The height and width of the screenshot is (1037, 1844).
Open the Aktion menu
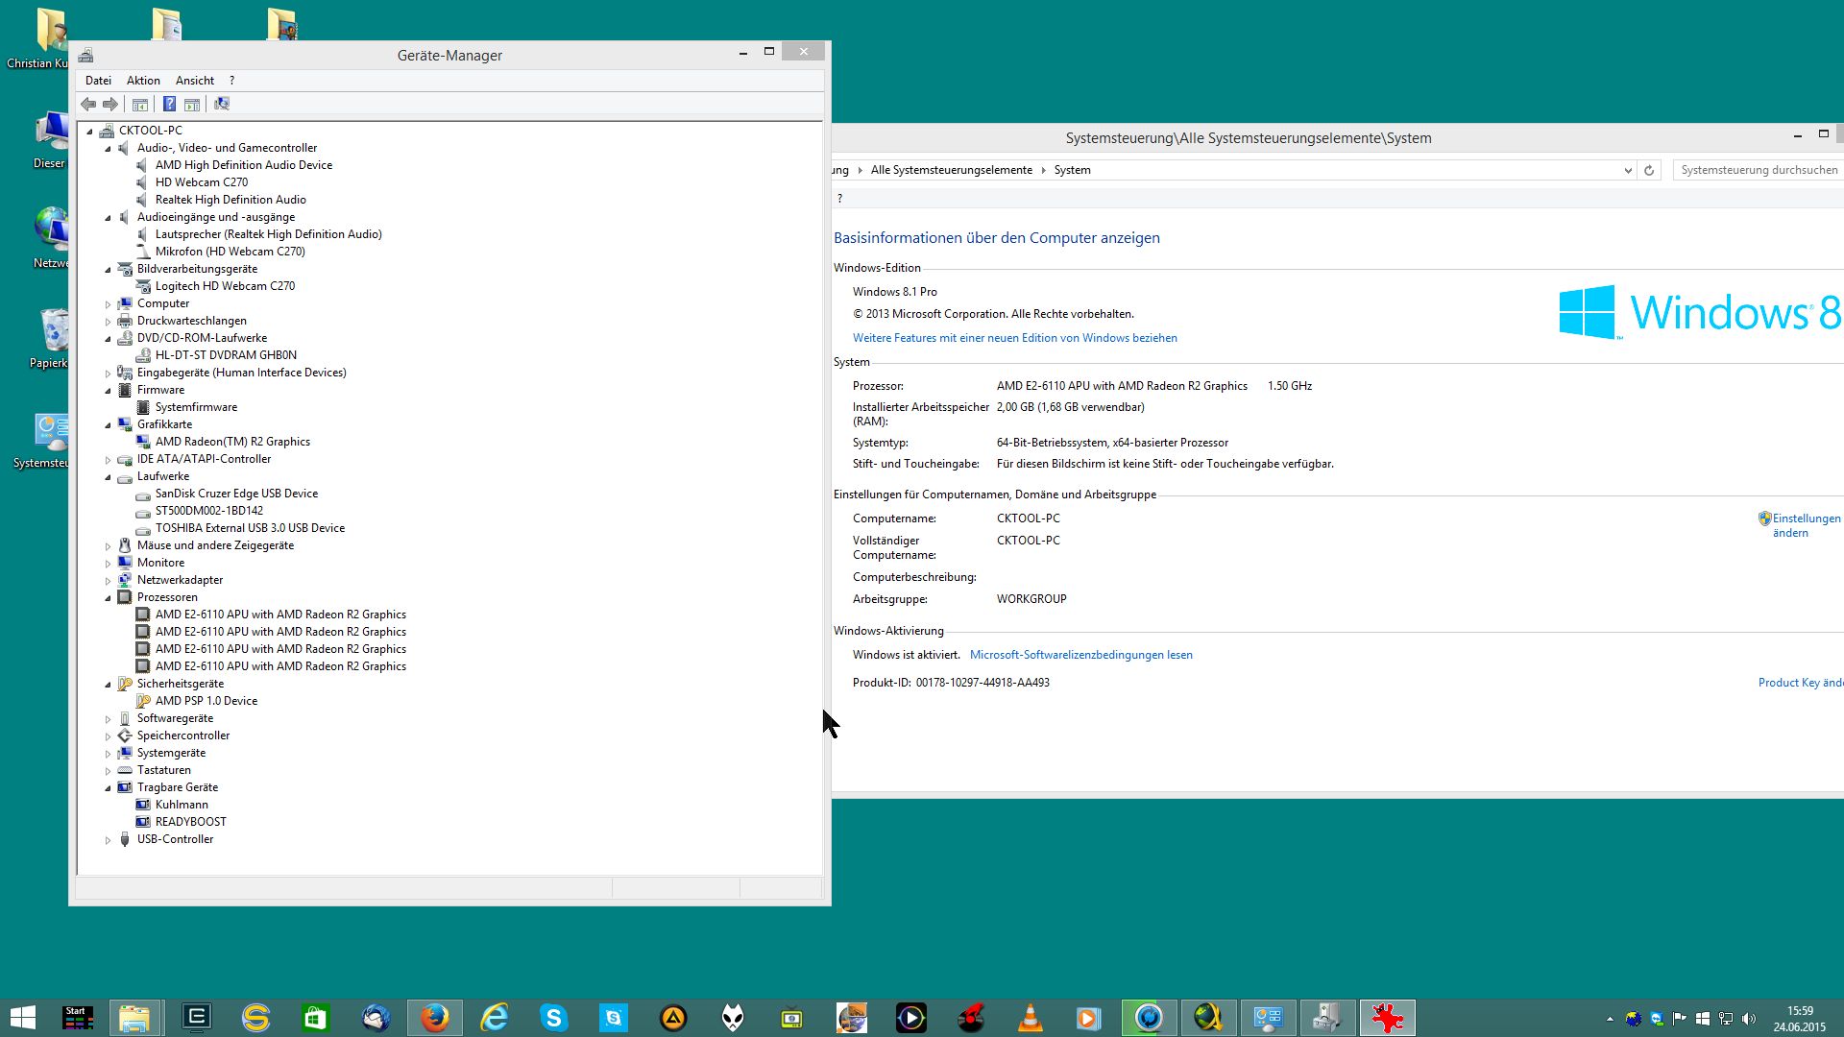143,81
